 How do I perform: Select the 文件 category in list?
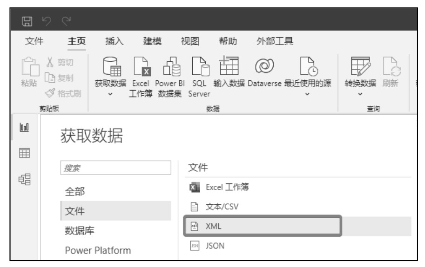pyautogui.click(x=116, y=211)
